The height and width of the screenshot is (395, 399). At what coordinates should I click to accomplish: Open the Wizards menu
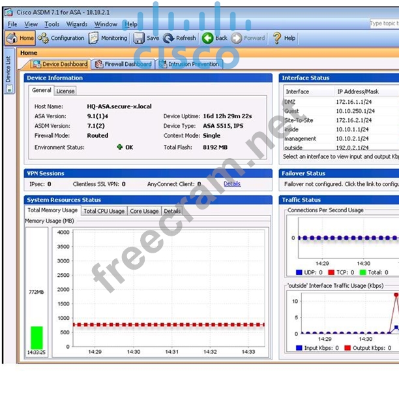76,24
